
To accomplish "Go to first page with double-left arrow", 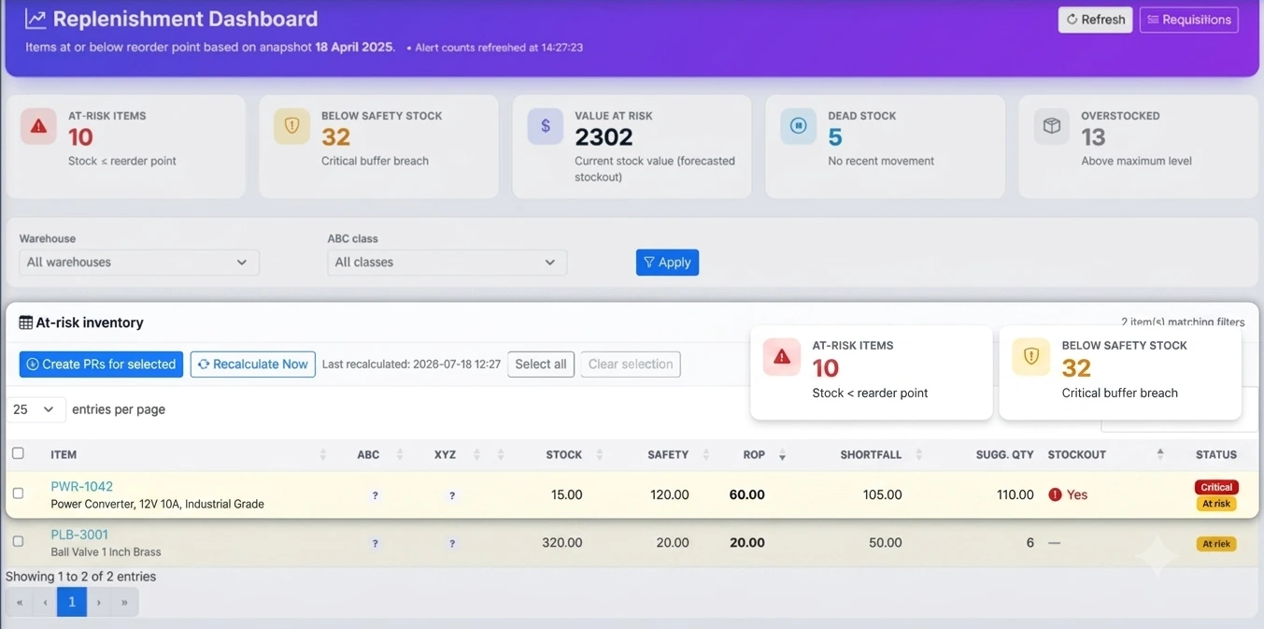I will [20, 602].
